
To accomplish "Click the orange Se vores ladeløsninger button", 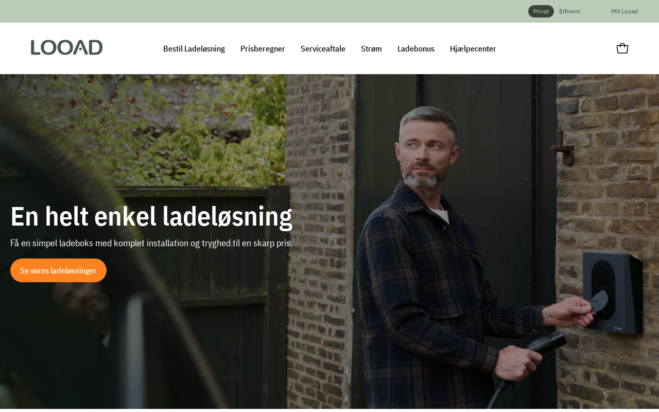I will pyautogui.click(x=58, y=270).
